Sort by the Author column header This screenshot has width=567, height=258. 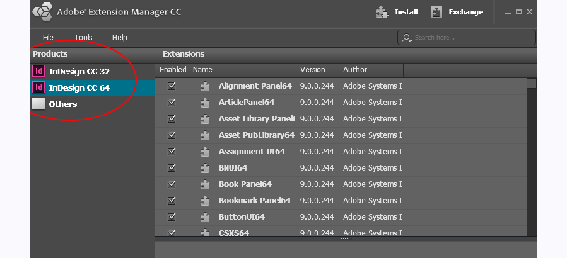pyautogui.click(x=371, y=70)
